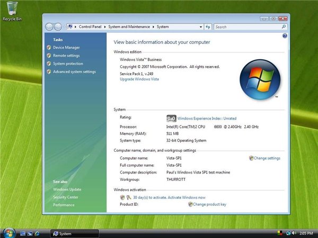Click the Windows Vista logo image

[260, 79]
